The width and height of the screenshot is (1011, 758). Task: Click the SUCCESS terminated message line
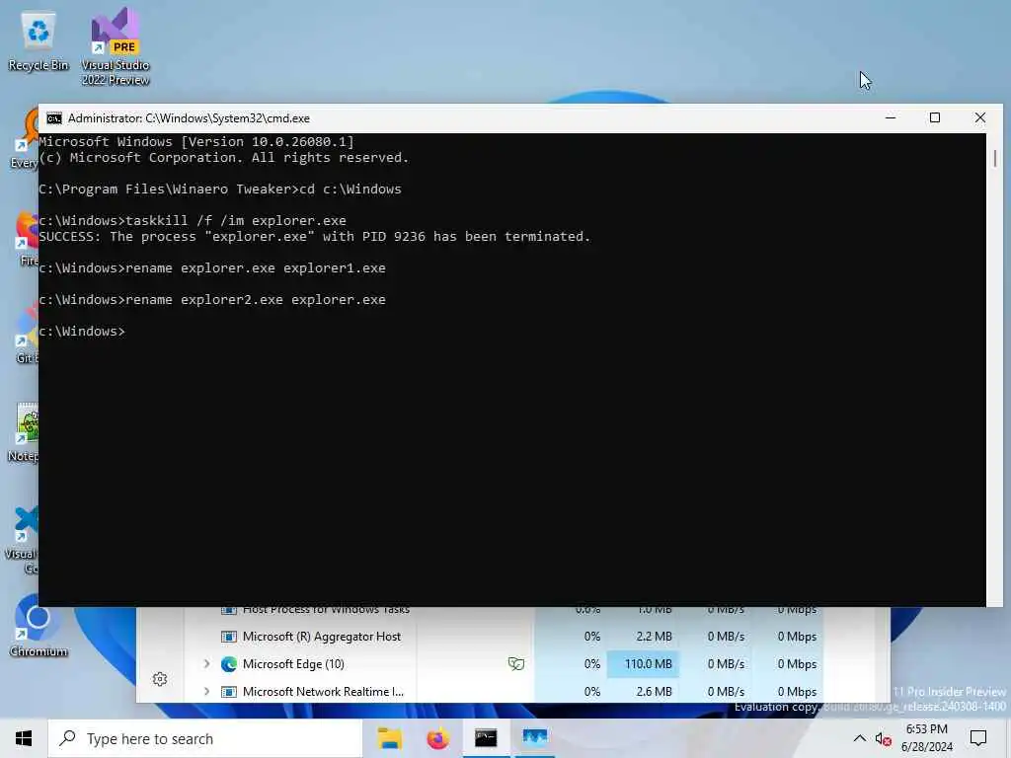point(315,237)
